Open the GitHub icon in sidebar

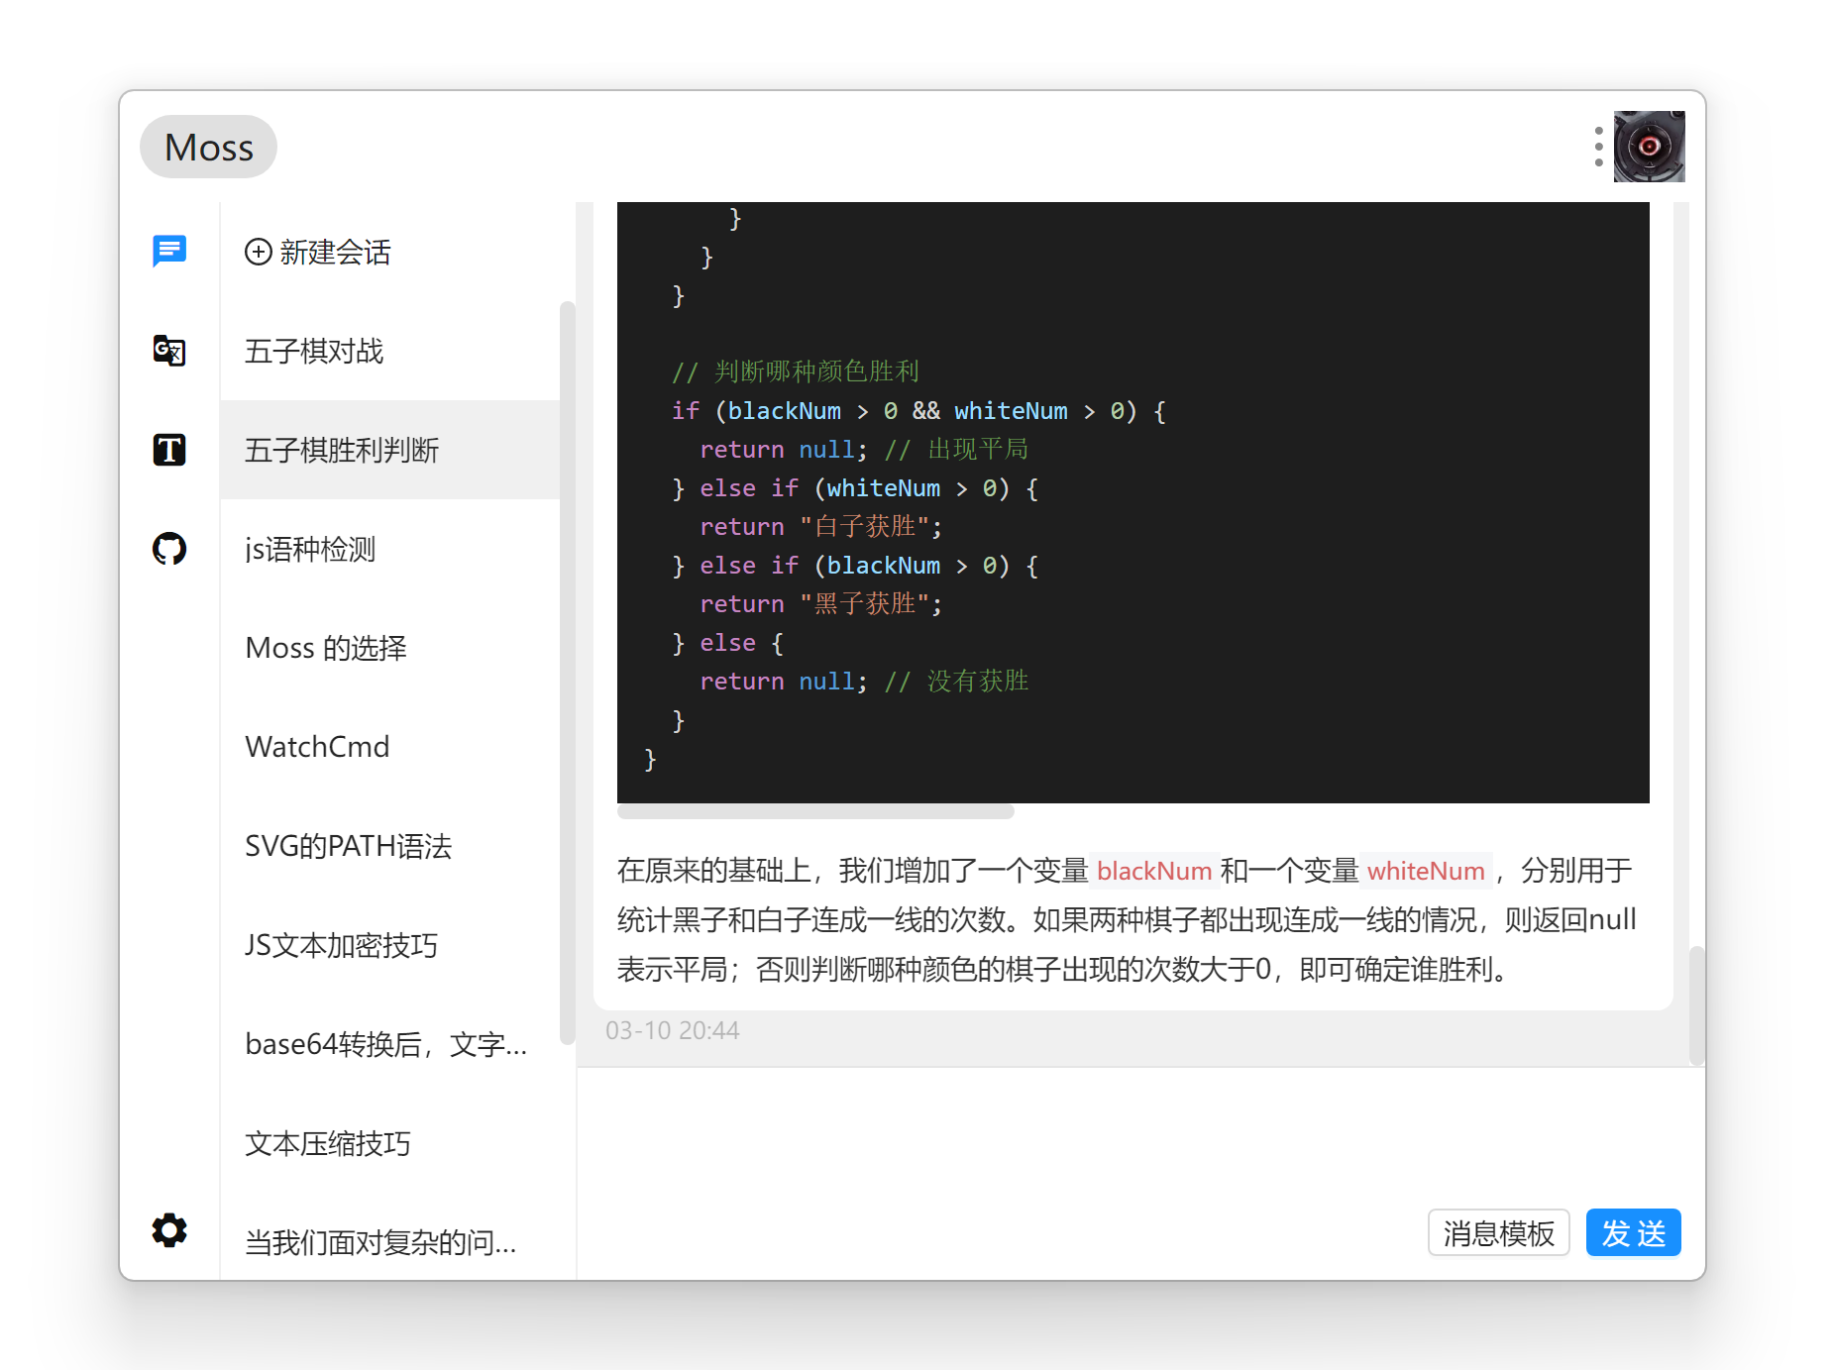169,549
